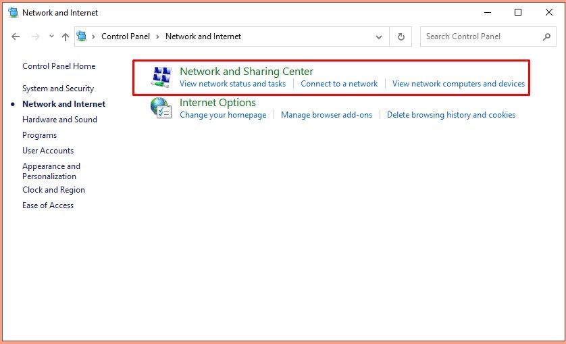
Task: Click Change your homepage
Action: point(223,115)
